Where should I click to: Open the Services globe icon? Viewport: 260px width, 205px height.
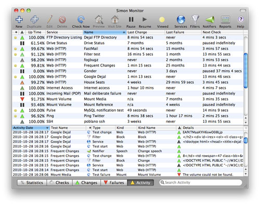(181, 19)
